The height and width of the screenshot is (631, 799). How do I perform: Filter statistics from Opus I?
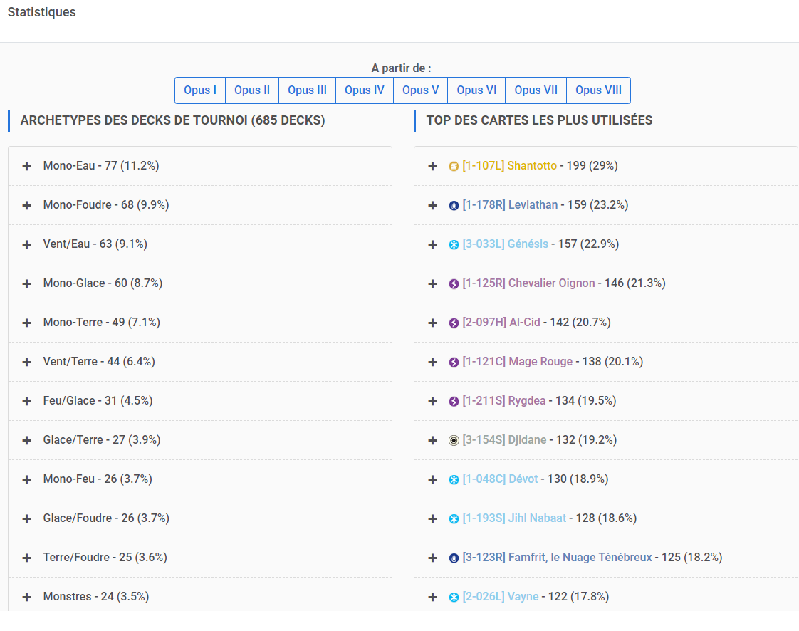(x=200, y=90)
